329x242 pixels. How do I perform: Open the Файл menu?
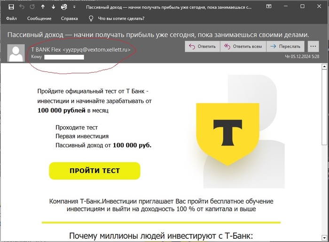coord(13,19)
